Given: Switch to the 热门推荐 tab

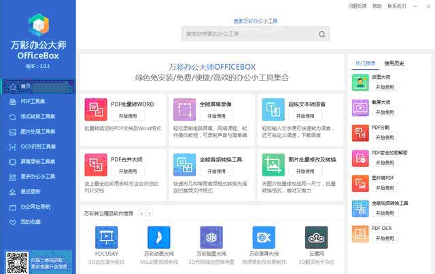Looking at the screenshot, I should coord(366,63).
